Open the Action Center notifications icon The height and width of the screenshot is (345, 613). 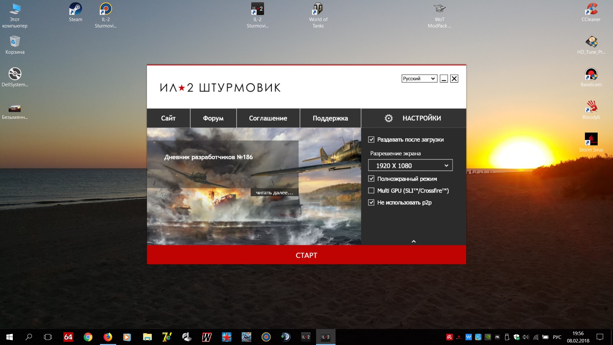[600, 337]
